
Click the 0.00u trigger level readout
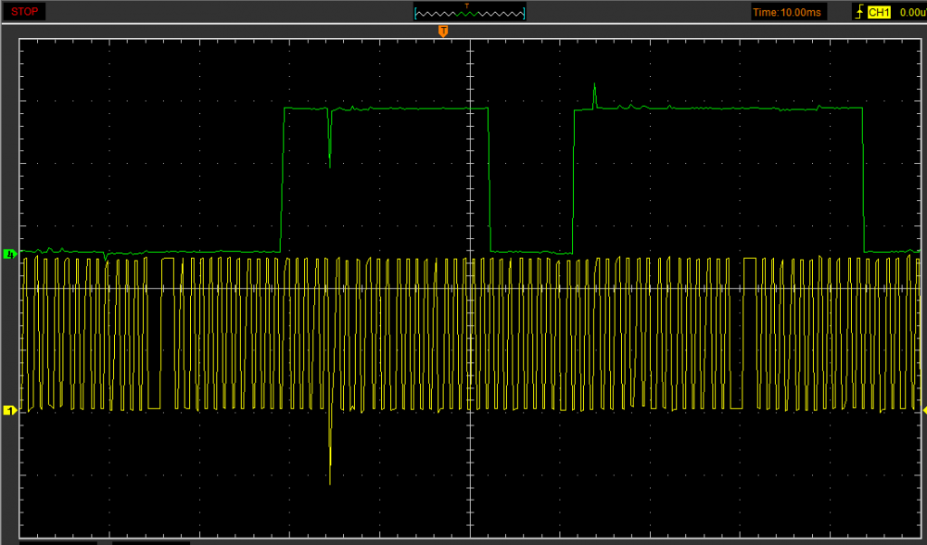(912, 12)
